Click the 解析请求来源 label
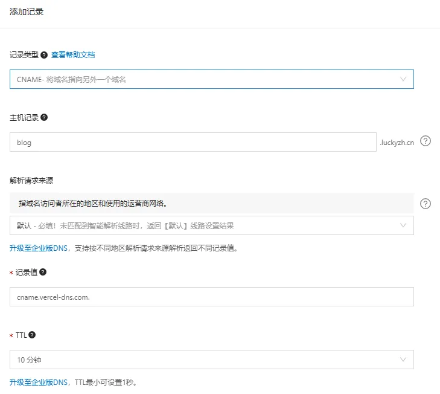440x394 pixels. 31,181
